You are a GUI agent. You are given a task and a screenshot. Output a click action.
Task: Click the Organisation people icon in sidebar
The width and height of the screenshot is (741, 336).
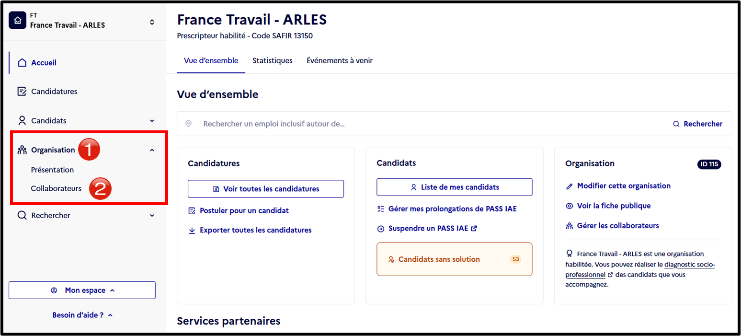pos(22,150)
